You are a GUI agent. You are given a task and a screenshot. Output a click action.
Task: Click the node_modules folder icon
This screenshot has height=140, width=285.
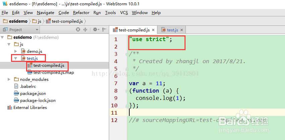(x=16, y=80)
